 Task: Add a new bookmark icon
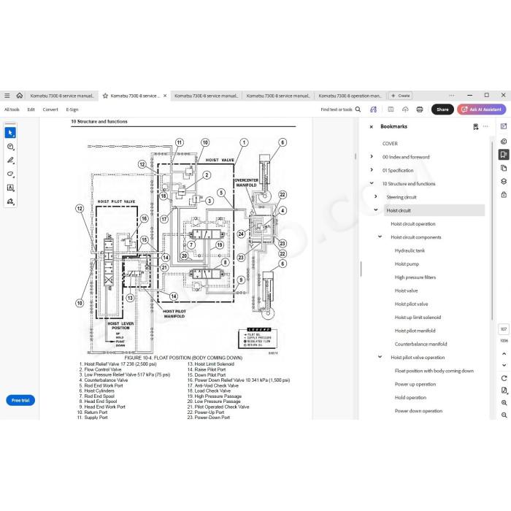(x=476, y=126)
